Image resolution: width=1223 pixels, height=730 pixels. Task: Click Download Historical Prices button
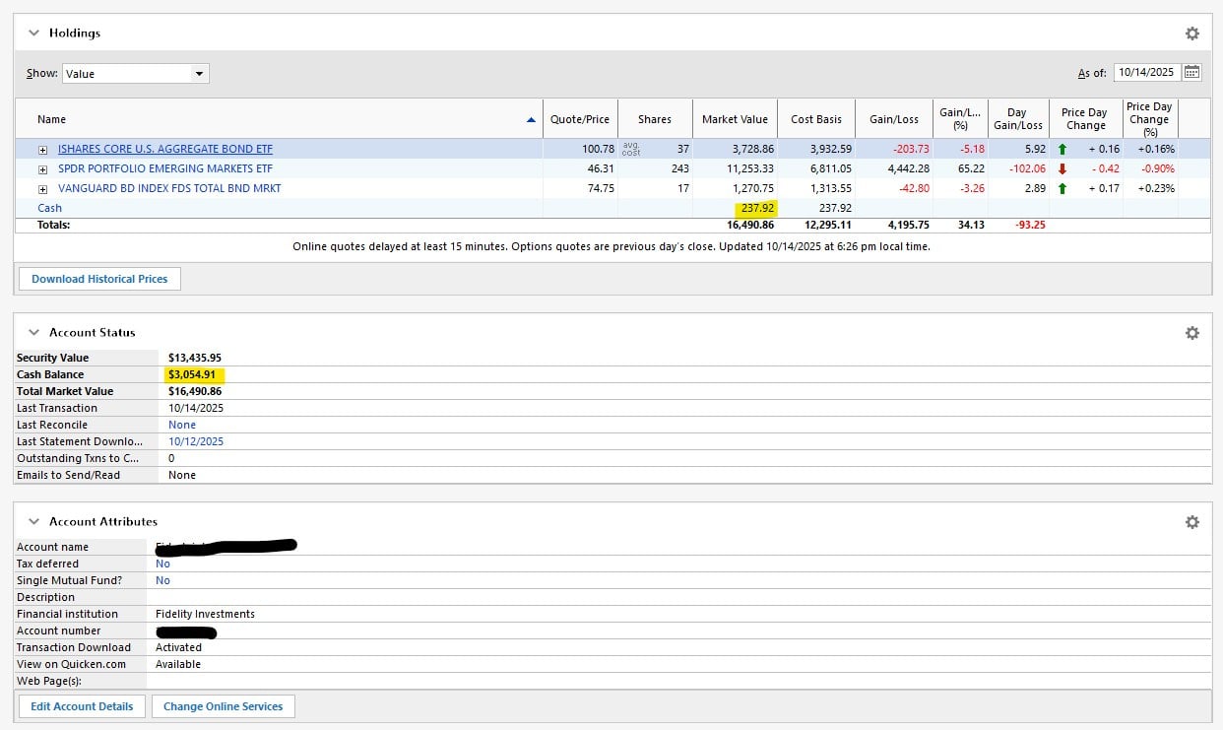[99, 279]
